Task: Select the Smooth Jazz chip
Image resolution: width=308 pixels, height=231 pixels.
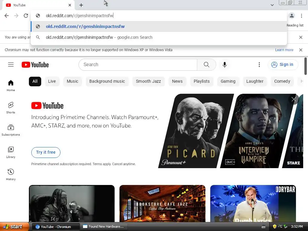Action: (x=148, y=81)
